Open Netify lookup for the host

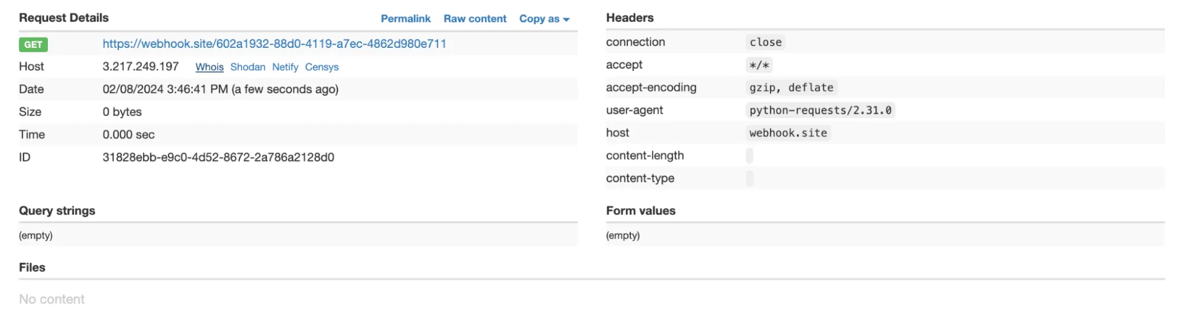[285, 67]
